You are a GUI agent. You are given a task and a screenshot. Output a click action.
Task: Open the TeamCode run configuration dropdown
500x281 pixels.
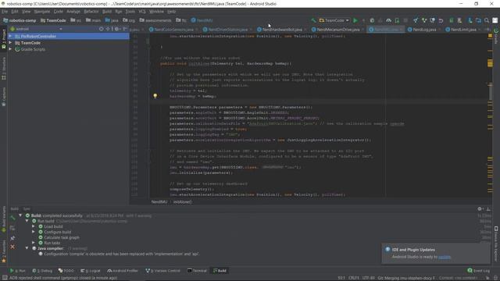tap(334, 20)
